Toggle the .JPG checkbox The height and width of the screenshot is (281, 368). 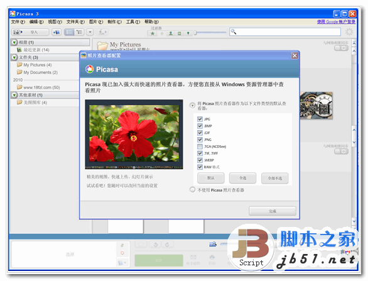coord(200,119)
